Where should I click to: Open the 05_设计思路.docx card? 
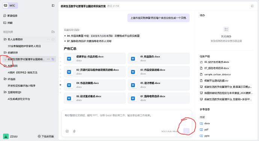click(158, 85)
